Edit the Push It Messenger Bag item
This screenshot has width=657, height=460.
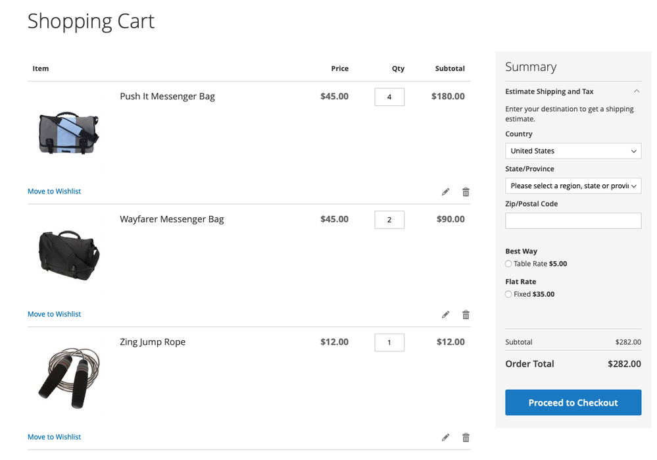[445, 192]
